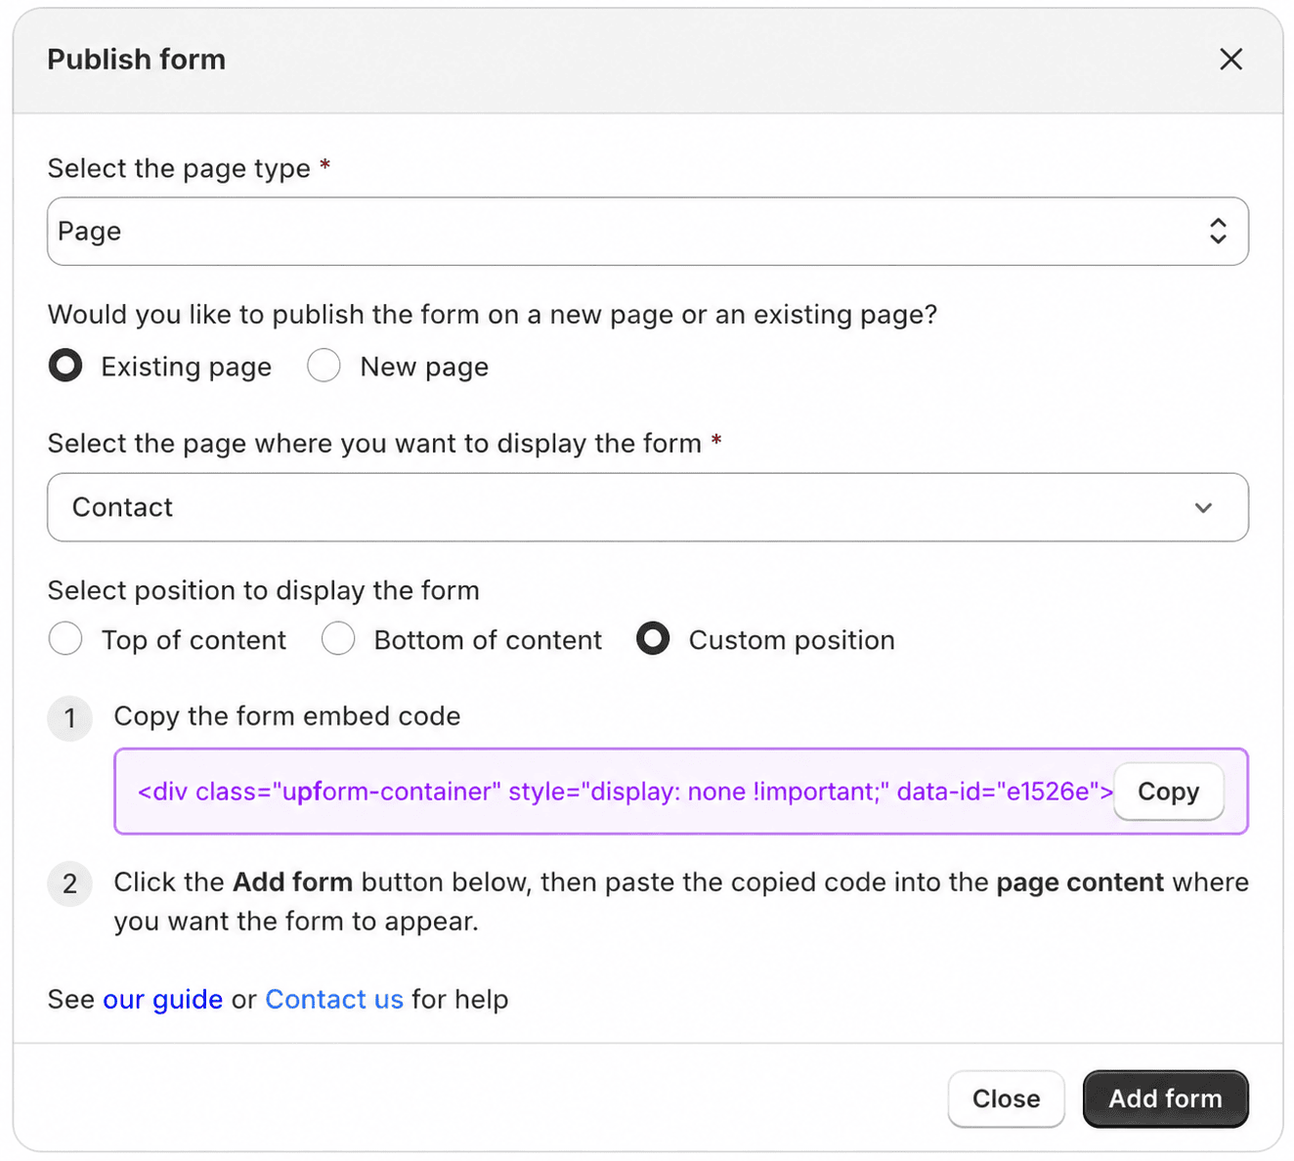Image resolution: width=1294 pixels, height=1161 pixels.
Task: Copy the form embed code
Action: (x=1168, y=792)
